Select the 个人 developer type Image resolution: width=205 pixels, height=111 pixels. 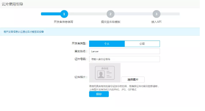[107, 44]
